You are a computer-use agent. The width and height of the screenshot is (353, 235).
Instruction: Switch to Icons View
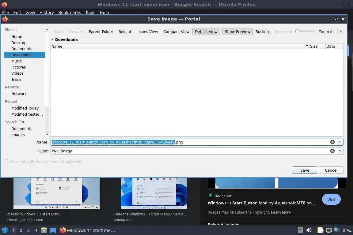(148, 32)
